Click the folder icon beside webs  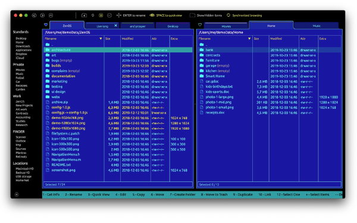(48, 97)
